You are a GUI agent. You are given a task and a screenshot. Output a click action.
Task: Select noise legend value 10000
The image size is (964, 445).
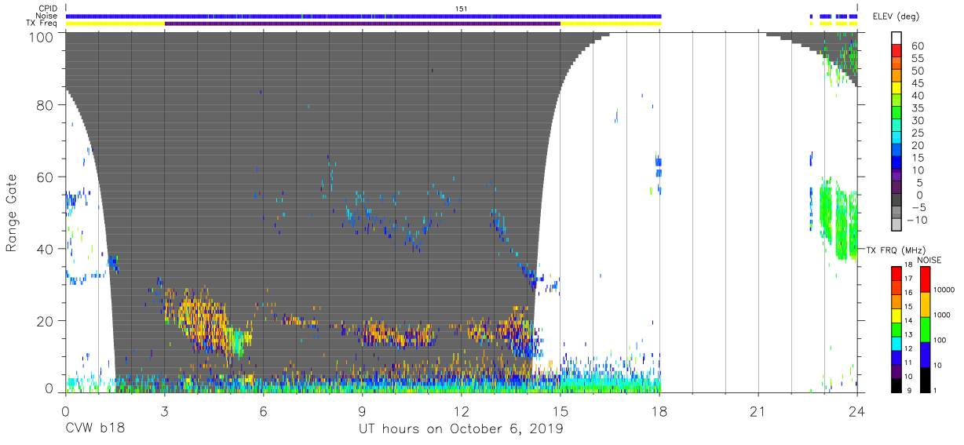coord(945,290)
